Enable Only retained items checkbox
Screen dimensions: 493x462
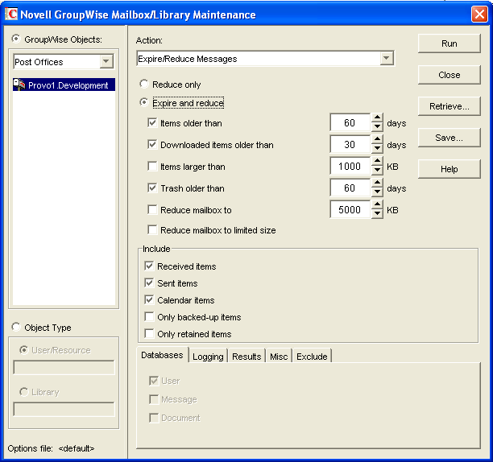pos(149,333)
